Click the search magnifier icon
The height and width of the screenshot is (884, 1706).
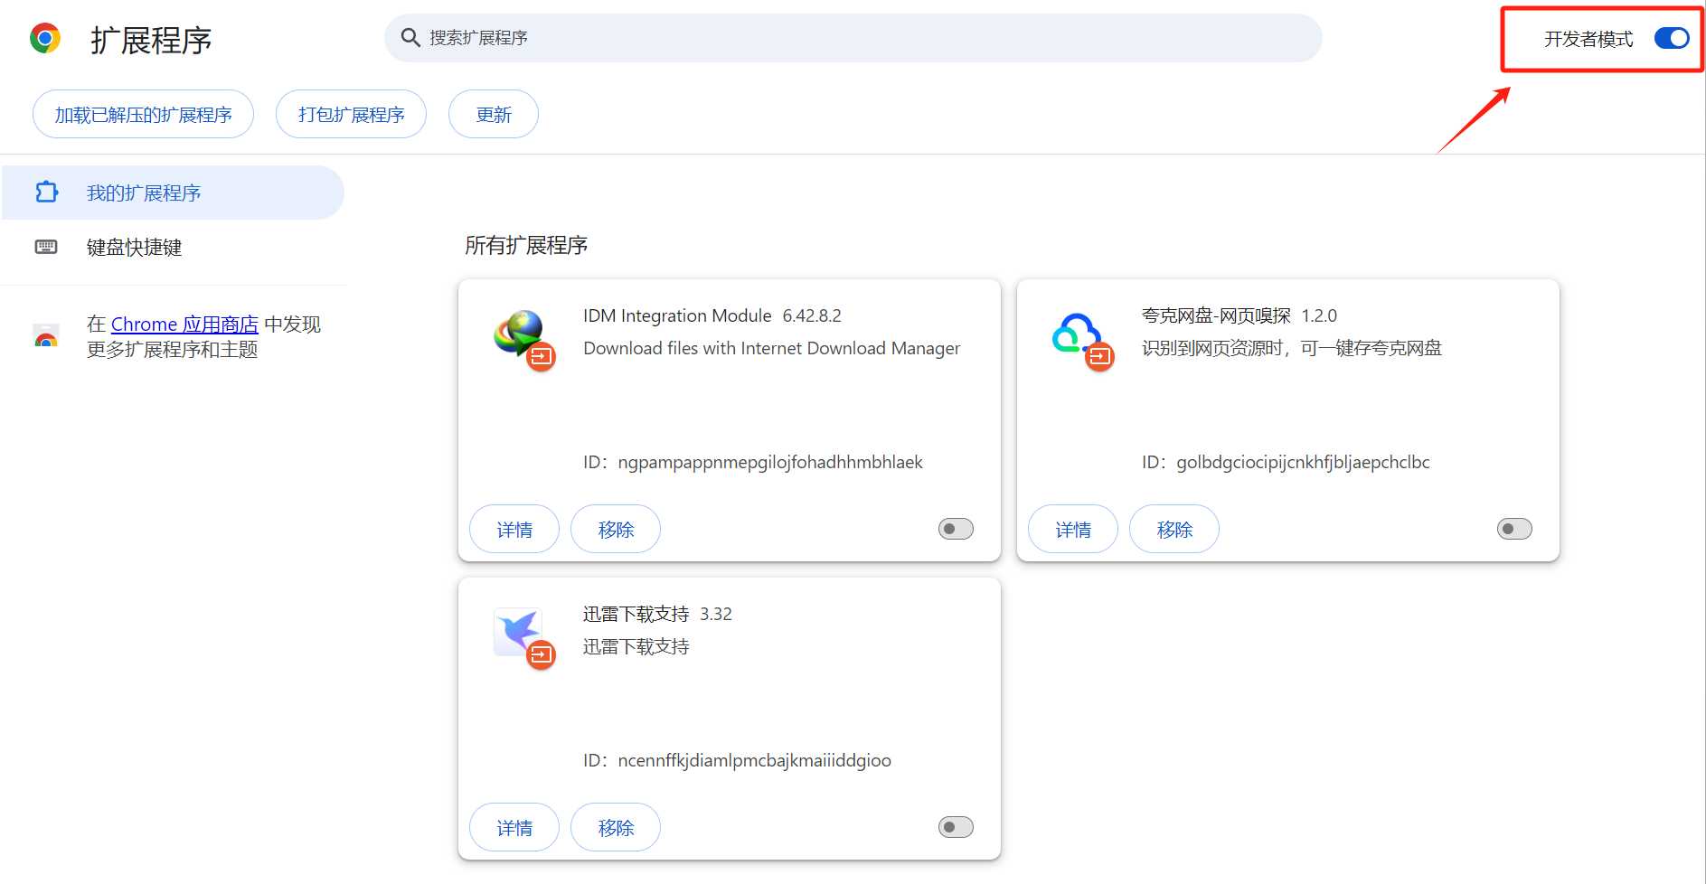click(x=410, y=38)
